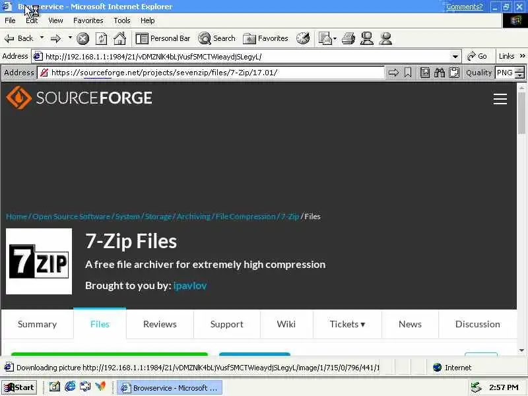Click the Mail toolbar icon

[x=325, y=38]
